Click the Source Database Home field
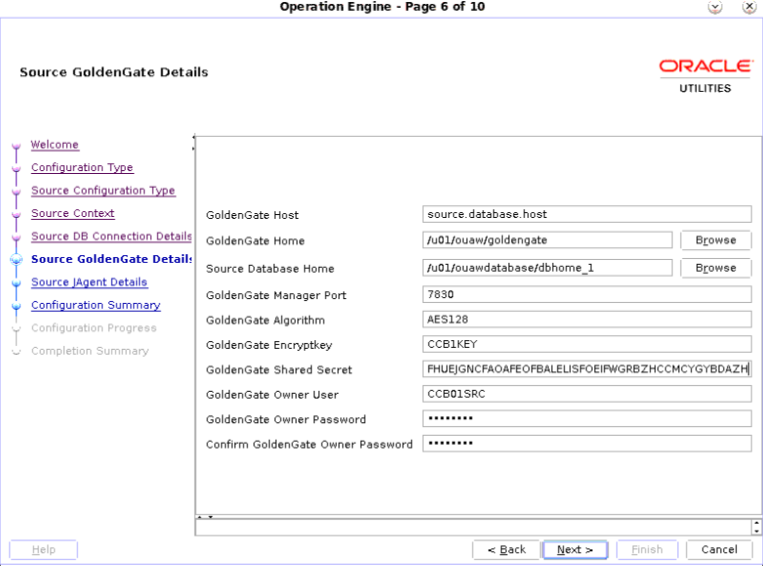This screenshot has width=763, height=566. pos(547,268)
